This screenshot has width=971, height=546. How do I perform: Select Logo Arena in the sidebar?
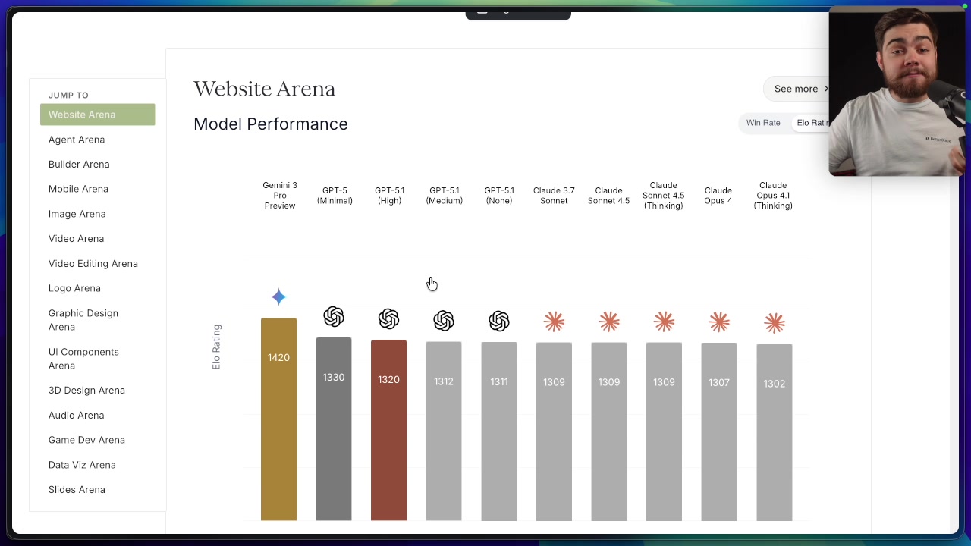pos(74,288)
